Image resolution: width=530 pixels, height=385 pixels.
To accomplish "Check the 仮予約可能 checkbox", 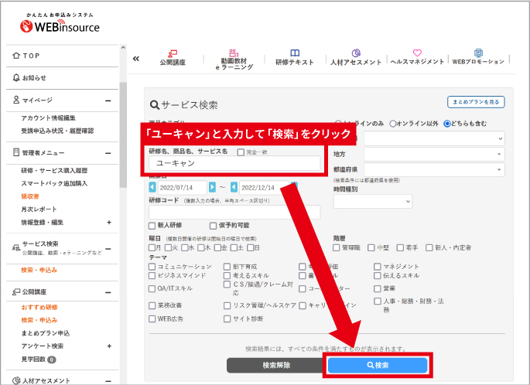I will (x=213, y=226).
